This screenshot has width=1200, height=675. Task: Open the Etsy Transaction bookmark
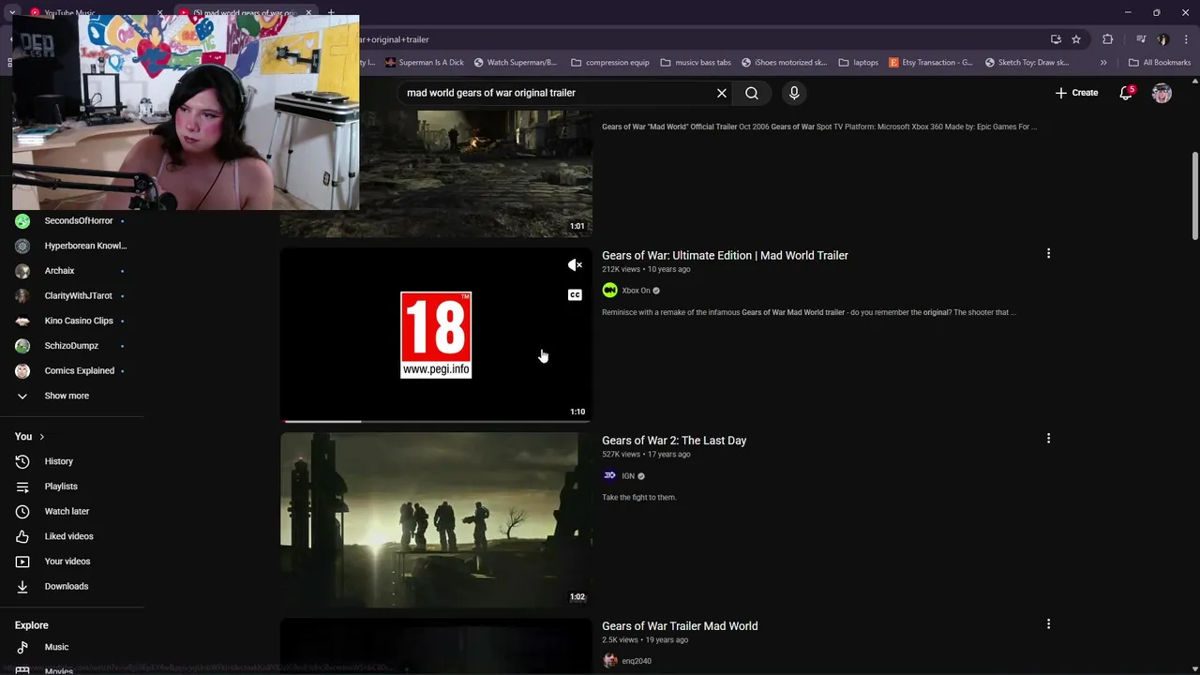(x=931, y=63)
